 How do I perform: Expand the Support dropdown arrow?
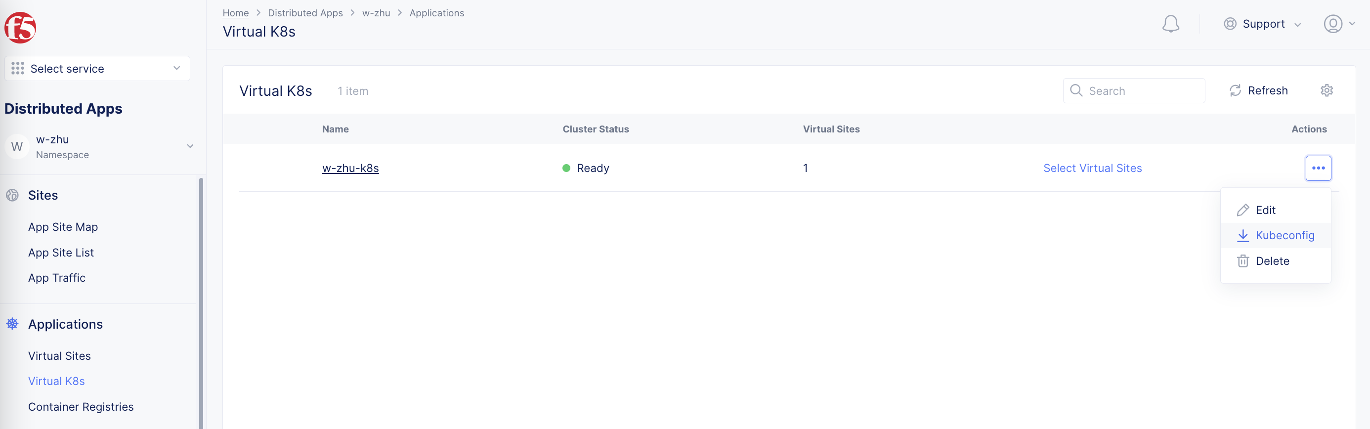[x=1297, y=25]
